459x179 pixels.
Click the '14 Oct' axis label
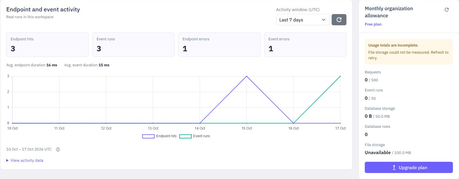[200, 128]
